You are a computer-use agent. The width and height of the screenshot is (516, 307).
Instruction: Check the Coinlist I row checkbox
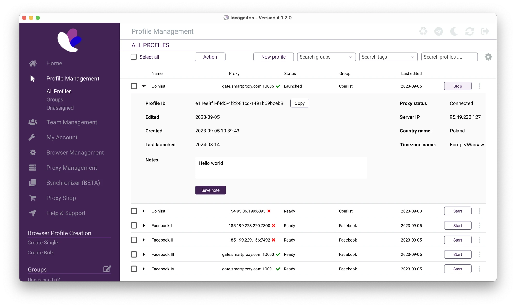[x=134, y=86]
